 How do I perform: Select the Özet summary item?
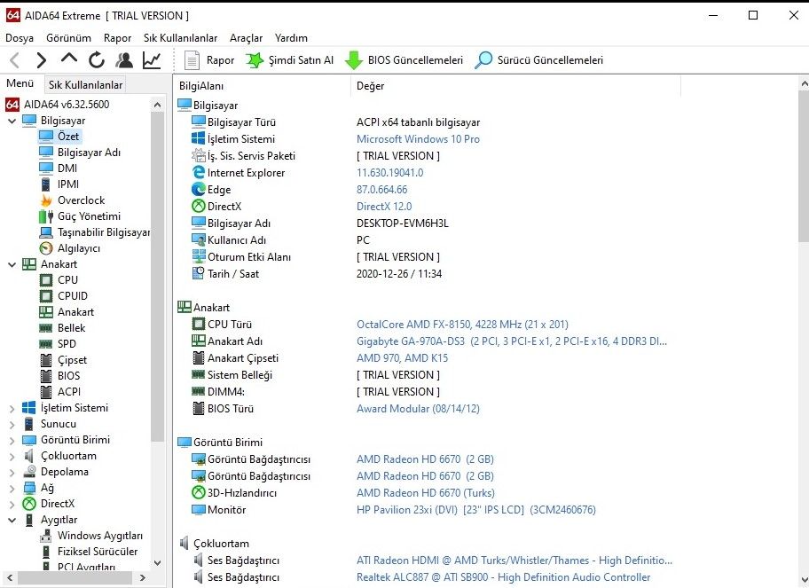(59, 137)
